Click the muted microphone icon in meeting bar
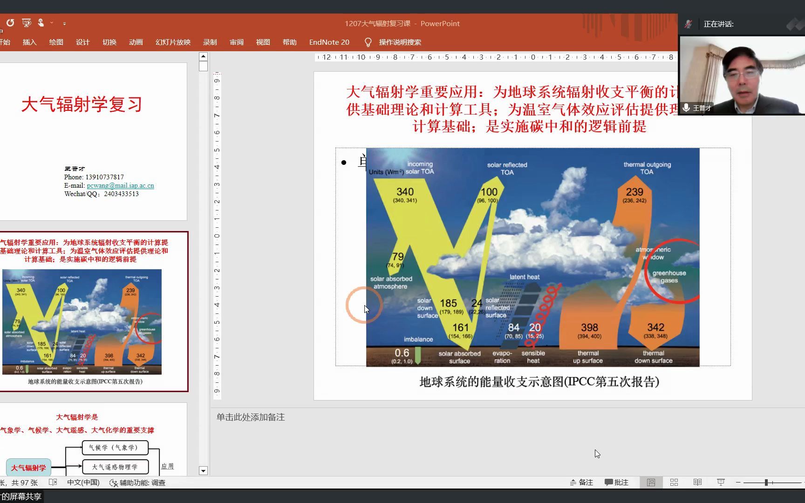Viewport: 805px width, 503px height. pos(688,24)
